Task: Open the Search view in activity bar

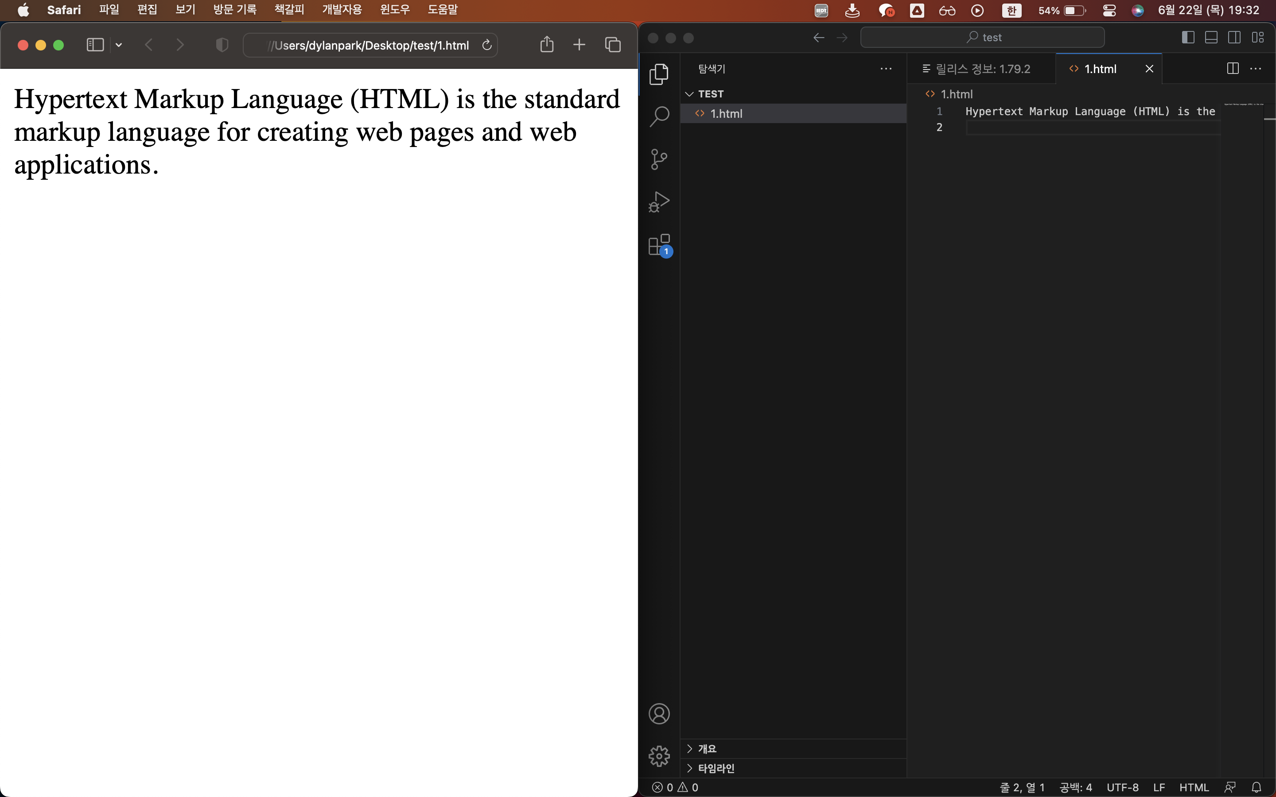Action: click(x=659, y=116)
